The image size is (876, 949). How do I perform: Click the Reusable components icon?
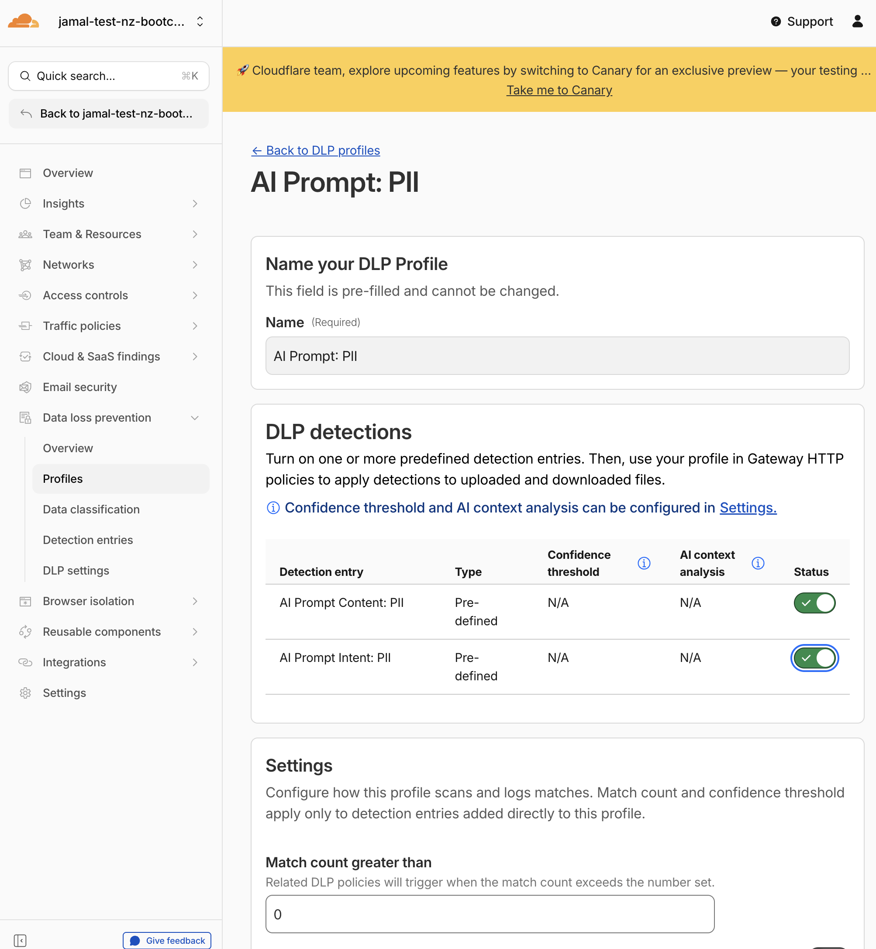pyautogui.click(x=25, y=632)
